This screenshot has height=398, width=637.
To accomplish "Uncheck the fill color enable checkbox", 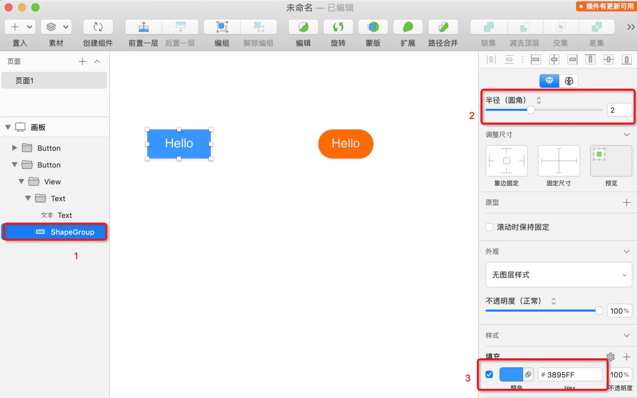I will 489,374.
